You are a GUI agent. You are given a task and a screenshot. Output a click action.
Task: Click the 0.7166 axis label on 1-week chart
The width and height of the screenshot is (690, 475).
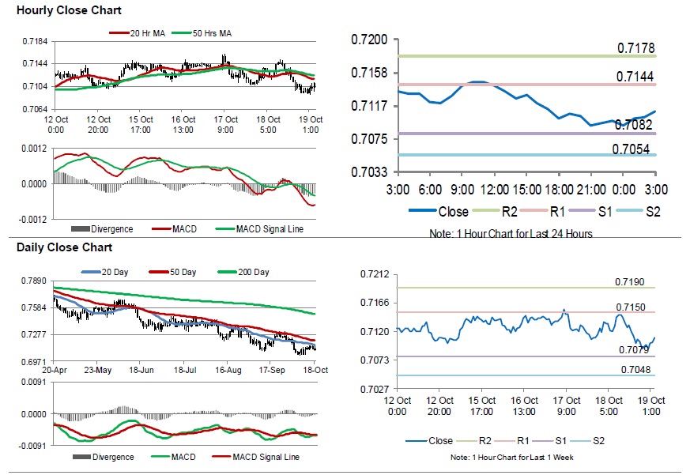coord(375,303)
